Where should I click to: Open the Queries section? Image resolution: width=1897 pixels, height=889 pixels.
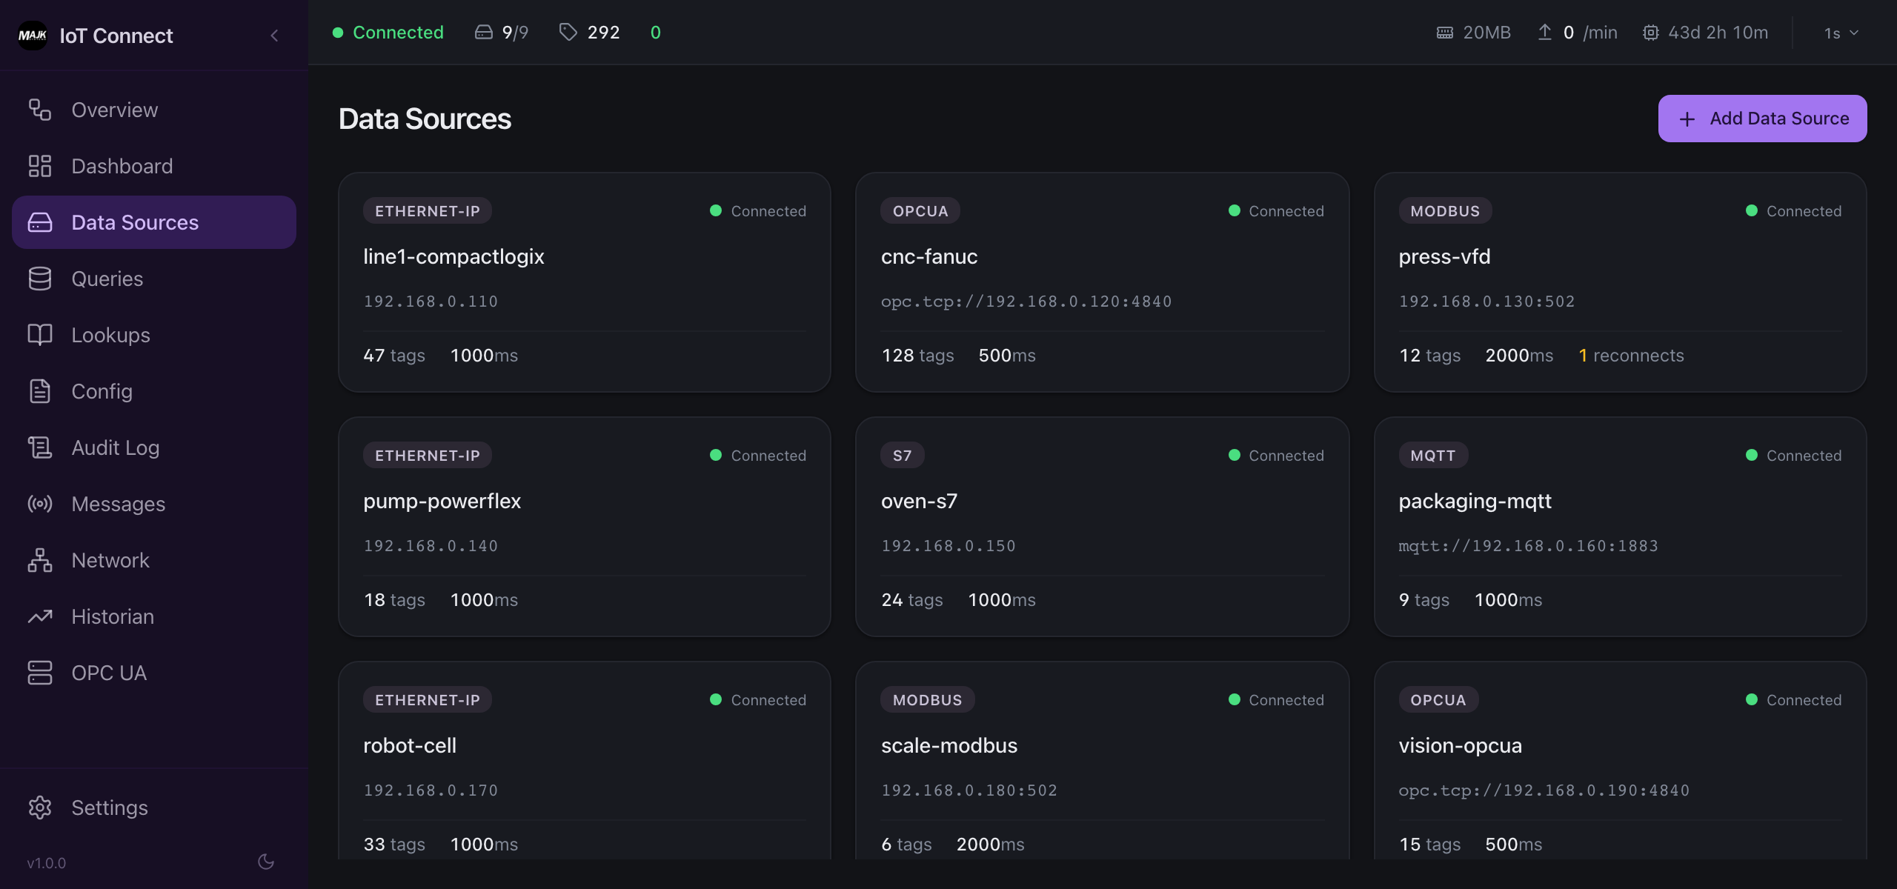coord(154,279)
